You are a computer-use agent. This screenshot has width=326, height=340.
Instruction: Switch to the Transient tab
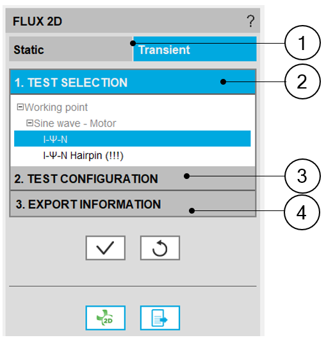pyautogui.click(x=195, y=49)
